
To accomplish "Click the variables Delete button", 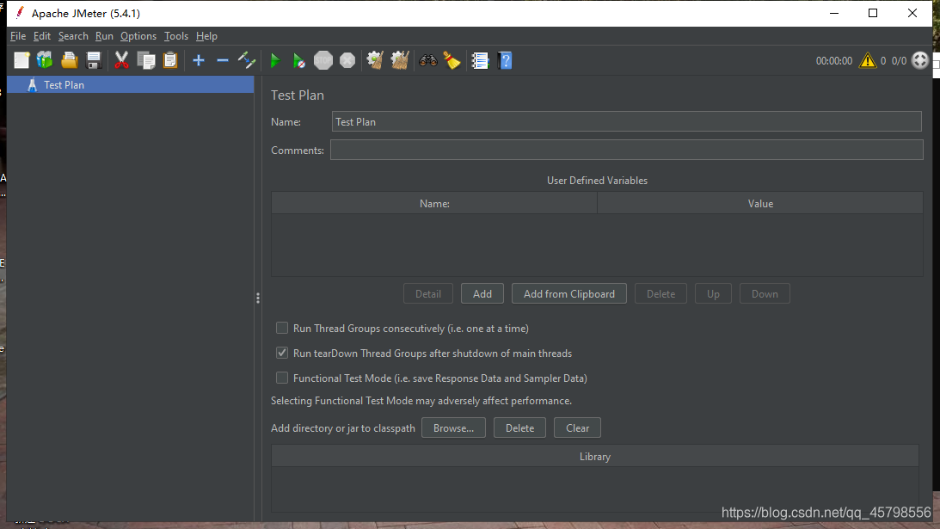I will tap(660, 294).
